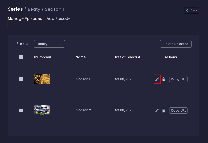The width and height of the screenshot is (208, 143).
Task: Click the Date of Telecast column header
Action: click(127, 57)
